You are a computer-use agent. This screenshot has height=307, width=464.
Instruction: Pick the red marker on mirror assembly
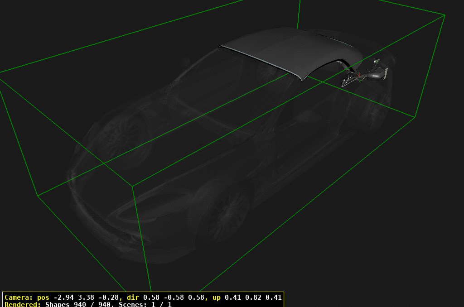click(359, 74)
